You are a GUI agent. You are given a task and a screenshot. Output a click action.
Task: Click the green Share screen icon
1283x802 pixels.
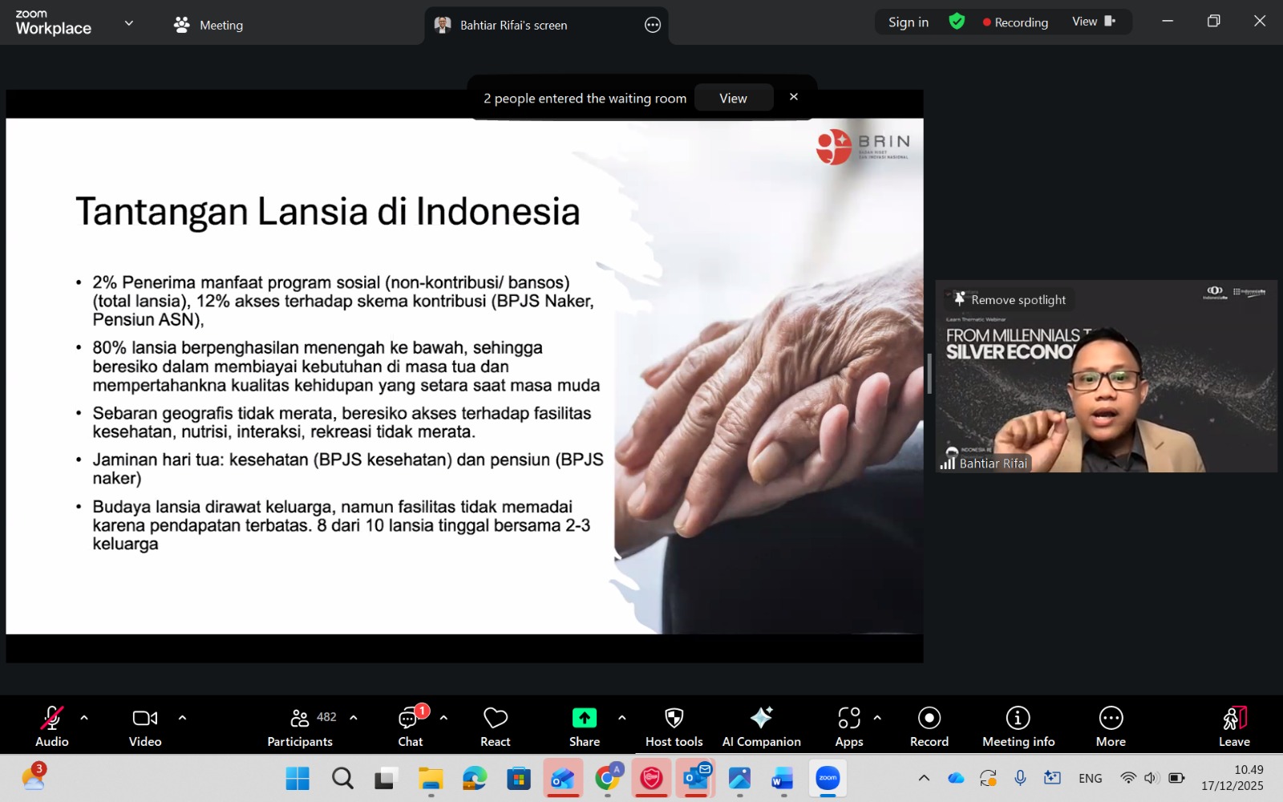coord(584,718)
